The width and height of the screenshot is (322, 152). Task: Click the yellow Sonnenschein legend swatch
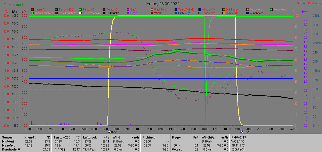point(80,13)
